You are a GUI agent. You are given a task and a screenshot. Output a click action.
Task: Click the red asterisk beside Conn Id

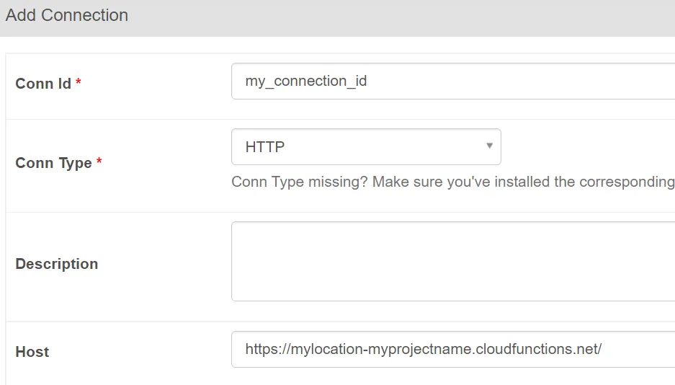point(79,83)
